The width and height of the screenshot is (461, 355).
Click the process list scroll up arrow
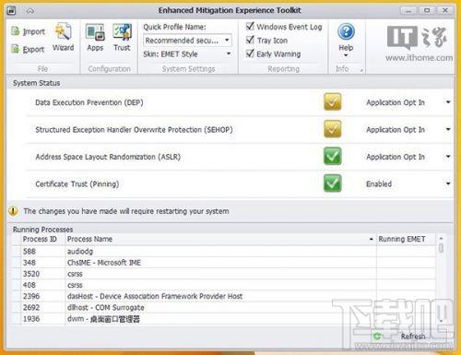(x=441, y=239)
